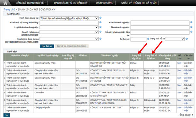Open DANH SÁCH HỒ SƠ ĐĂNG KÝ menu
The width and height of the screenshot is (196, 118).
click(x=71, y=3)
